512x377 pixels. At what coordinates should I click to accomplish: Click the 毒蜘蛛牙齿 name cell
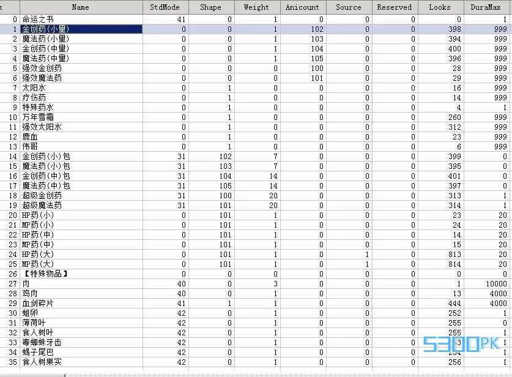(x=81, y=343)
